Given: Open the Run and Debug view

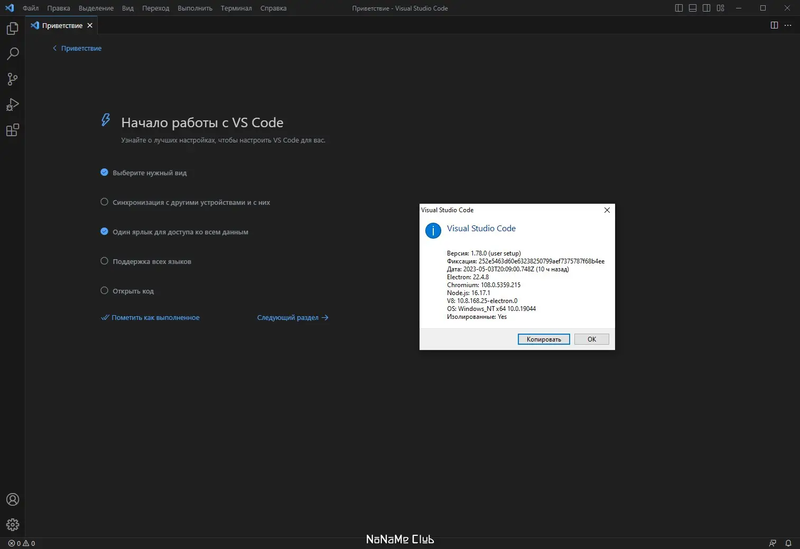Looking at the screenshot, I should coord(13,105).
